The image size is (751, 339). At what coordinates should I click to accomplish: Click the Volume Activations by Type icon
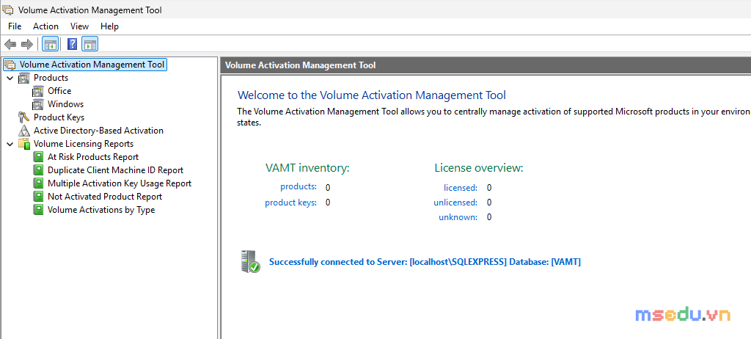pyautogui.click(x=38, y=210)
